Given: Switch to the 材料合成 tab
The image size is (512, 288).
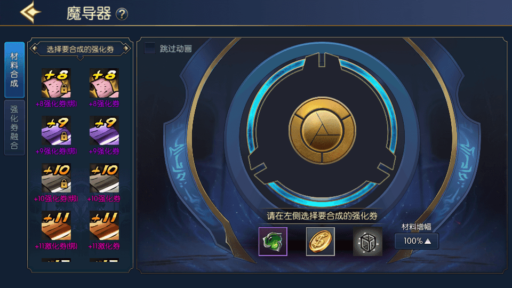Looking at the screenshot, I should 14,69.
